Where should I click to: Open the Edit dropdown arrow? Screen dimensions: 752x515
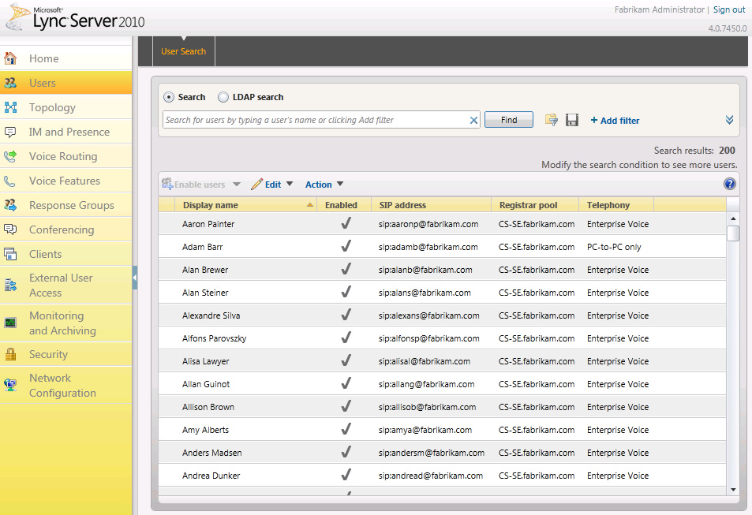(x=289, y=184)
